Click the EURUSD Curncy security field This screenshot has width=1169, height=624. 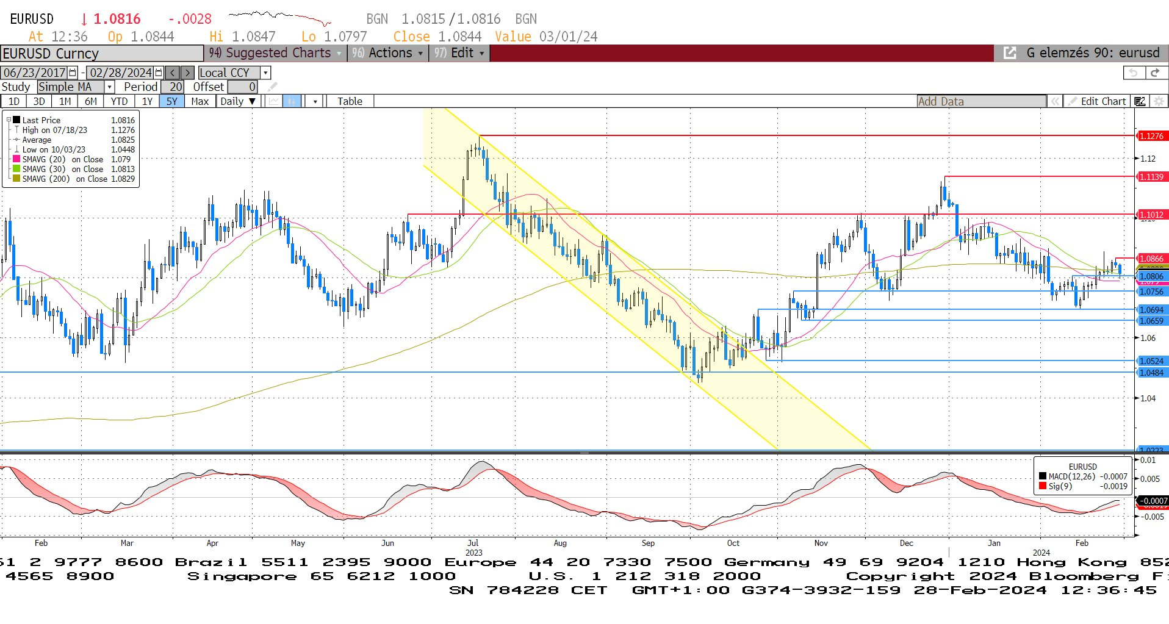[102, 54]
